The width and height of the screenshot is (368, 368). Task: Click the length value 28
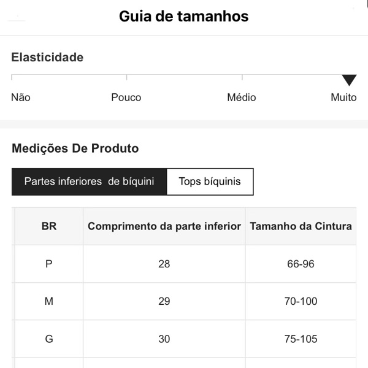[164, 264]
